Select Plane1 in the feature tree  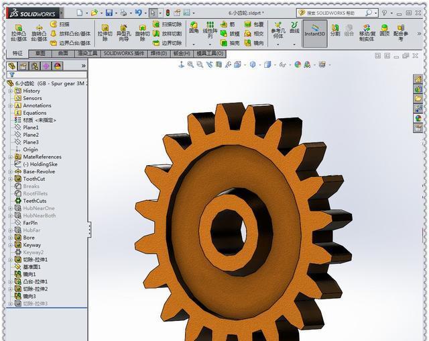(31, 128)
